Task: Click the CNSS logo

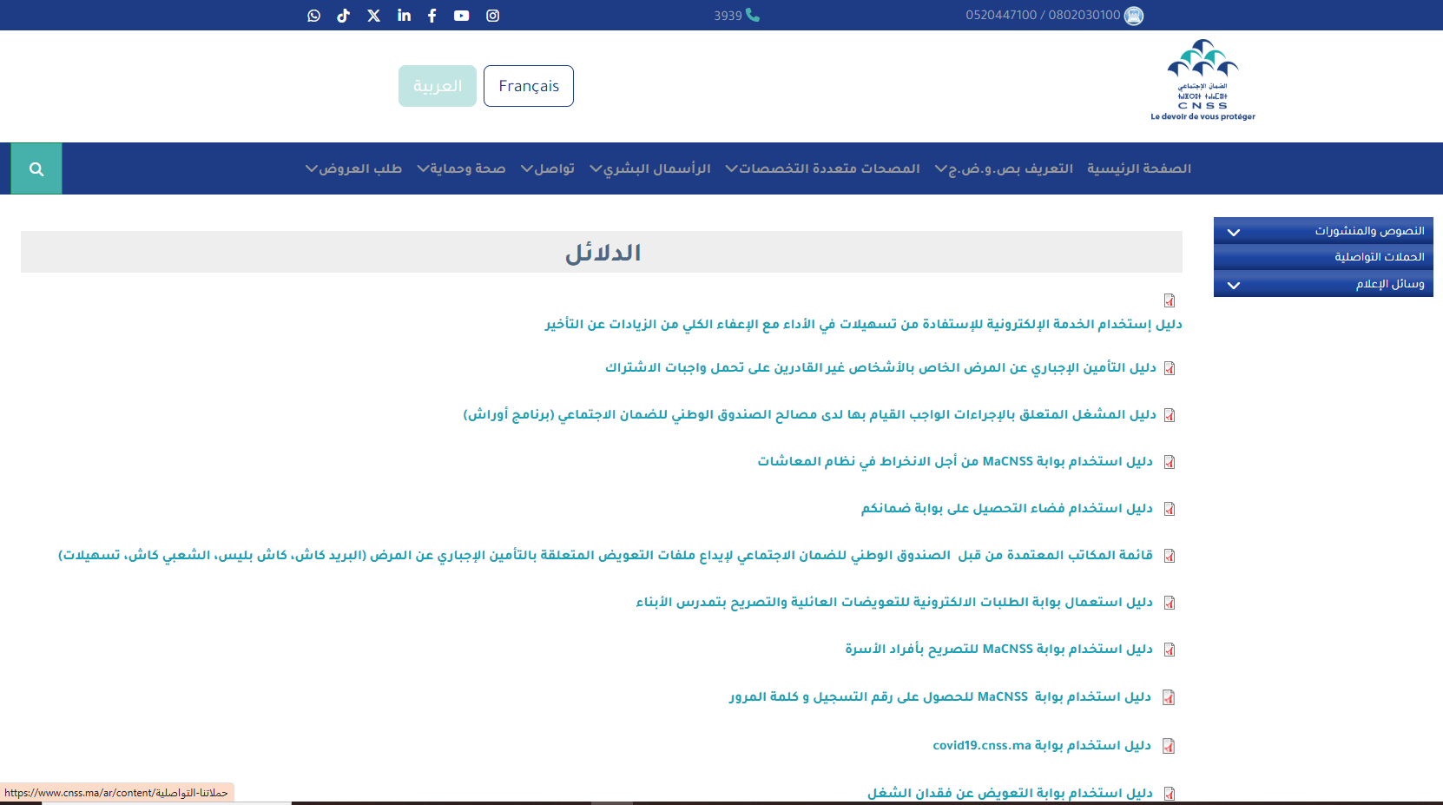Action: click(1202, 80)
